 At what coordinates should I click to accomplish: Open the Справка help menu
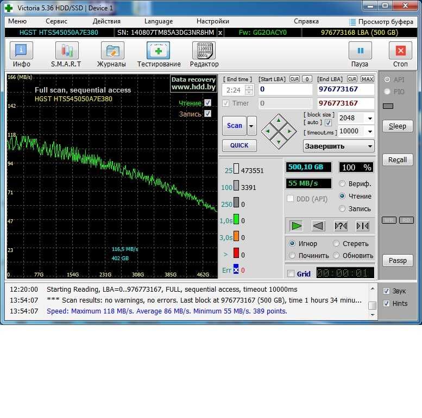(x=306, y=21)
